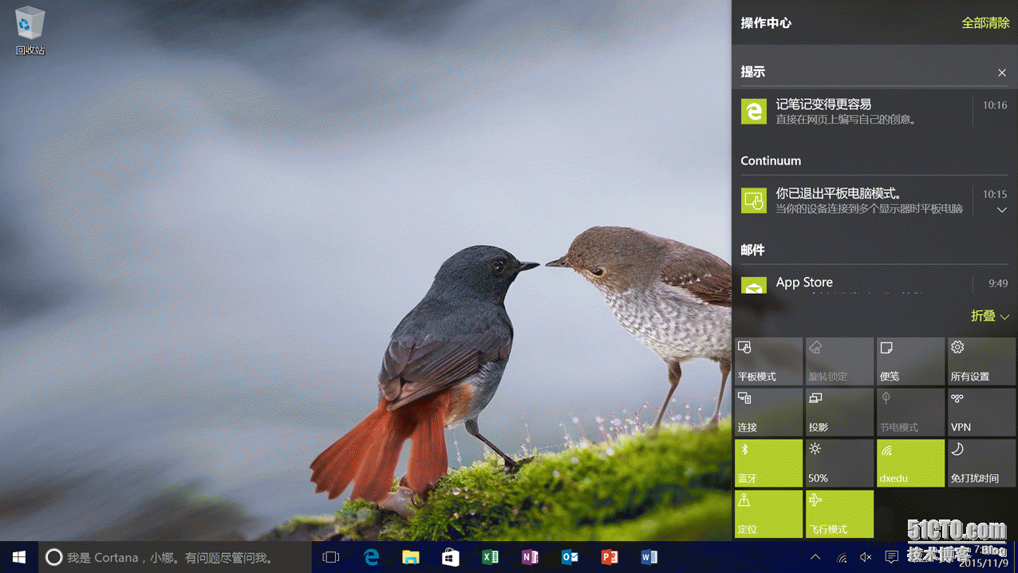This screenshot has width=1018, height=573.
Task: Open File Explorer from taskbar
Action: pyautogui.click(x=411, y=557)
